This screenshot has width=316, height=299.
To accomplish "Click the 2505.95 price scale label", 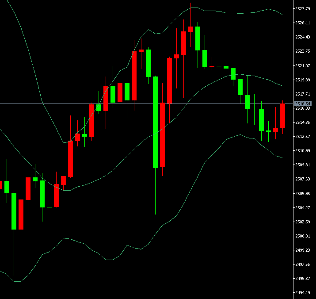I will coord(303,193).
